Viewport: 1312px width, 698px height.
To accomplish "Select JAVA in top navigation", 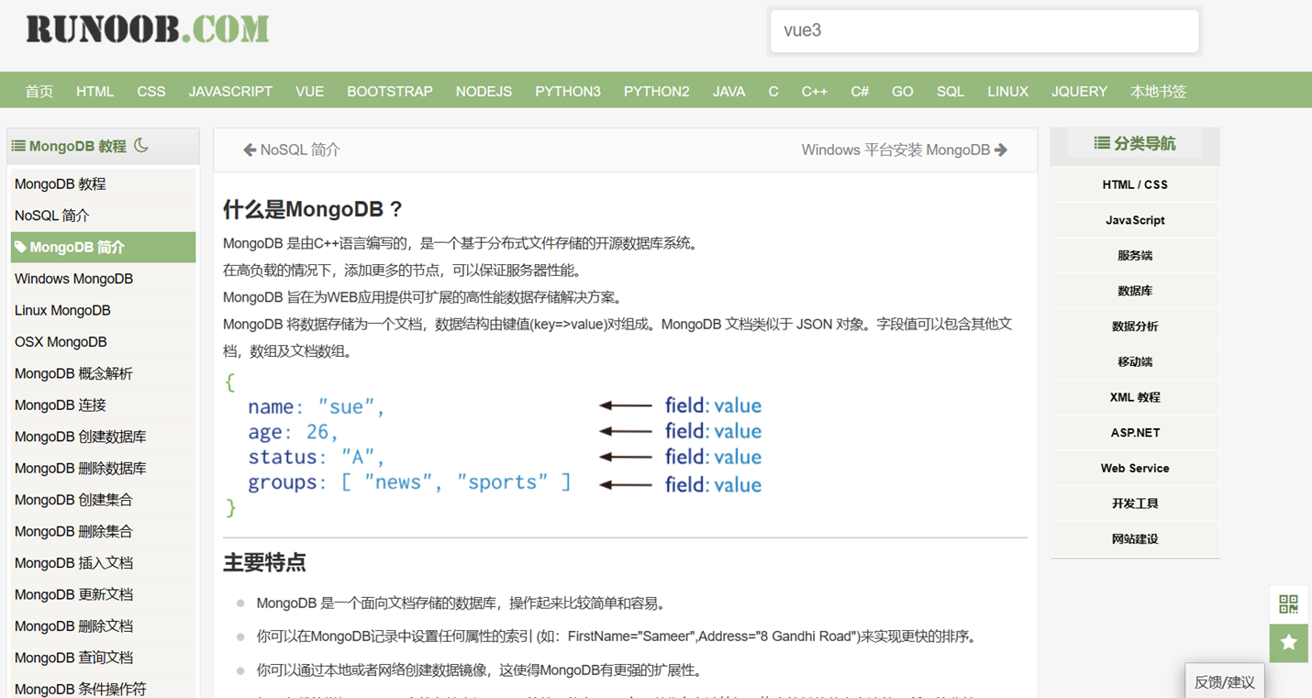I will click(x=729, y=92).
